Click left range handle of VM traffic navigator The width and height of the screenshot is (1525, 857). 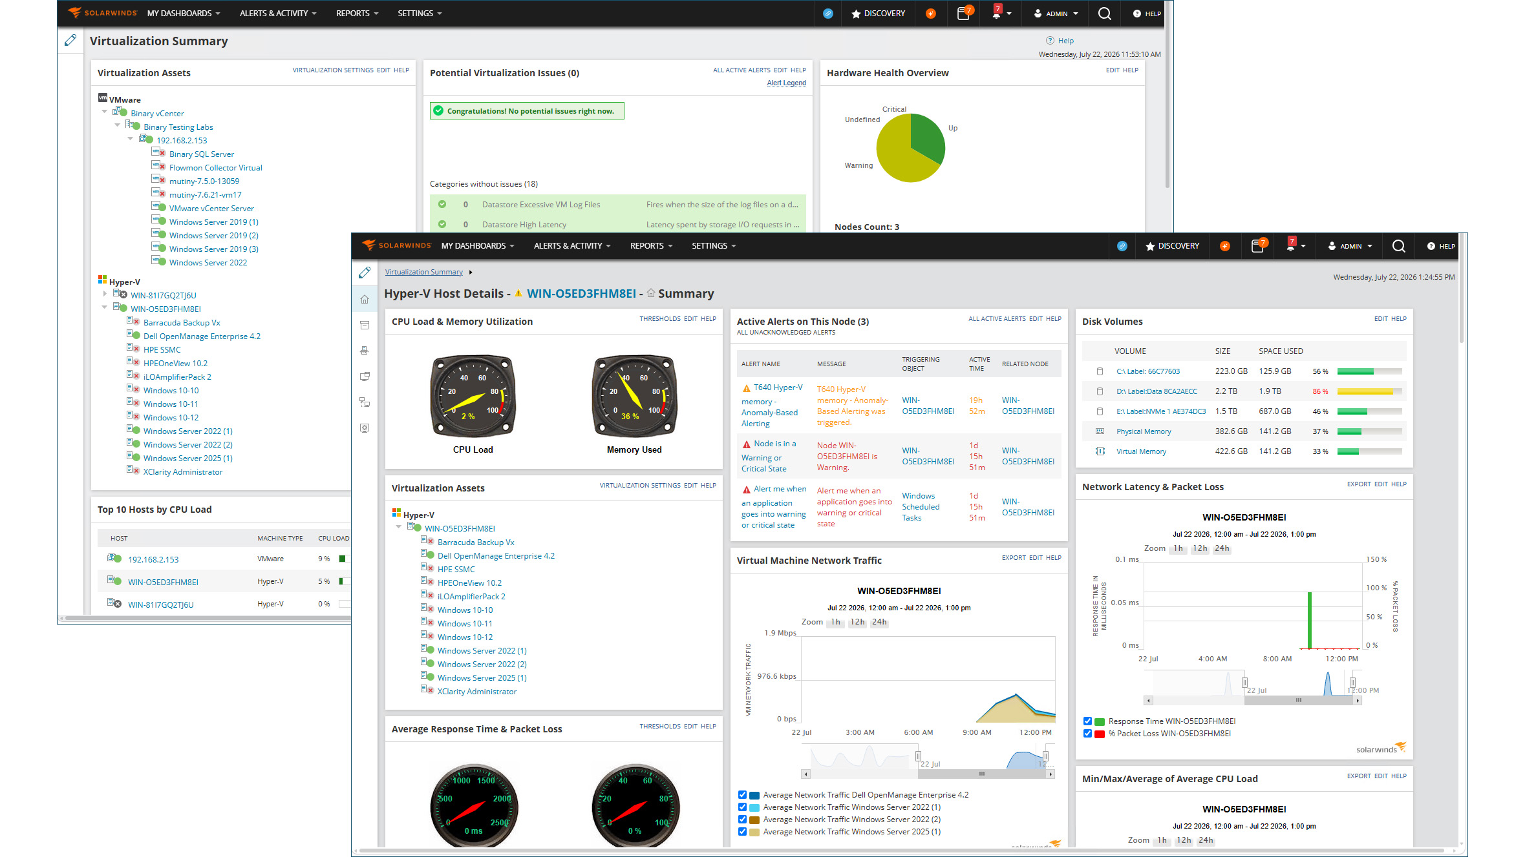(x=918, y=756)
